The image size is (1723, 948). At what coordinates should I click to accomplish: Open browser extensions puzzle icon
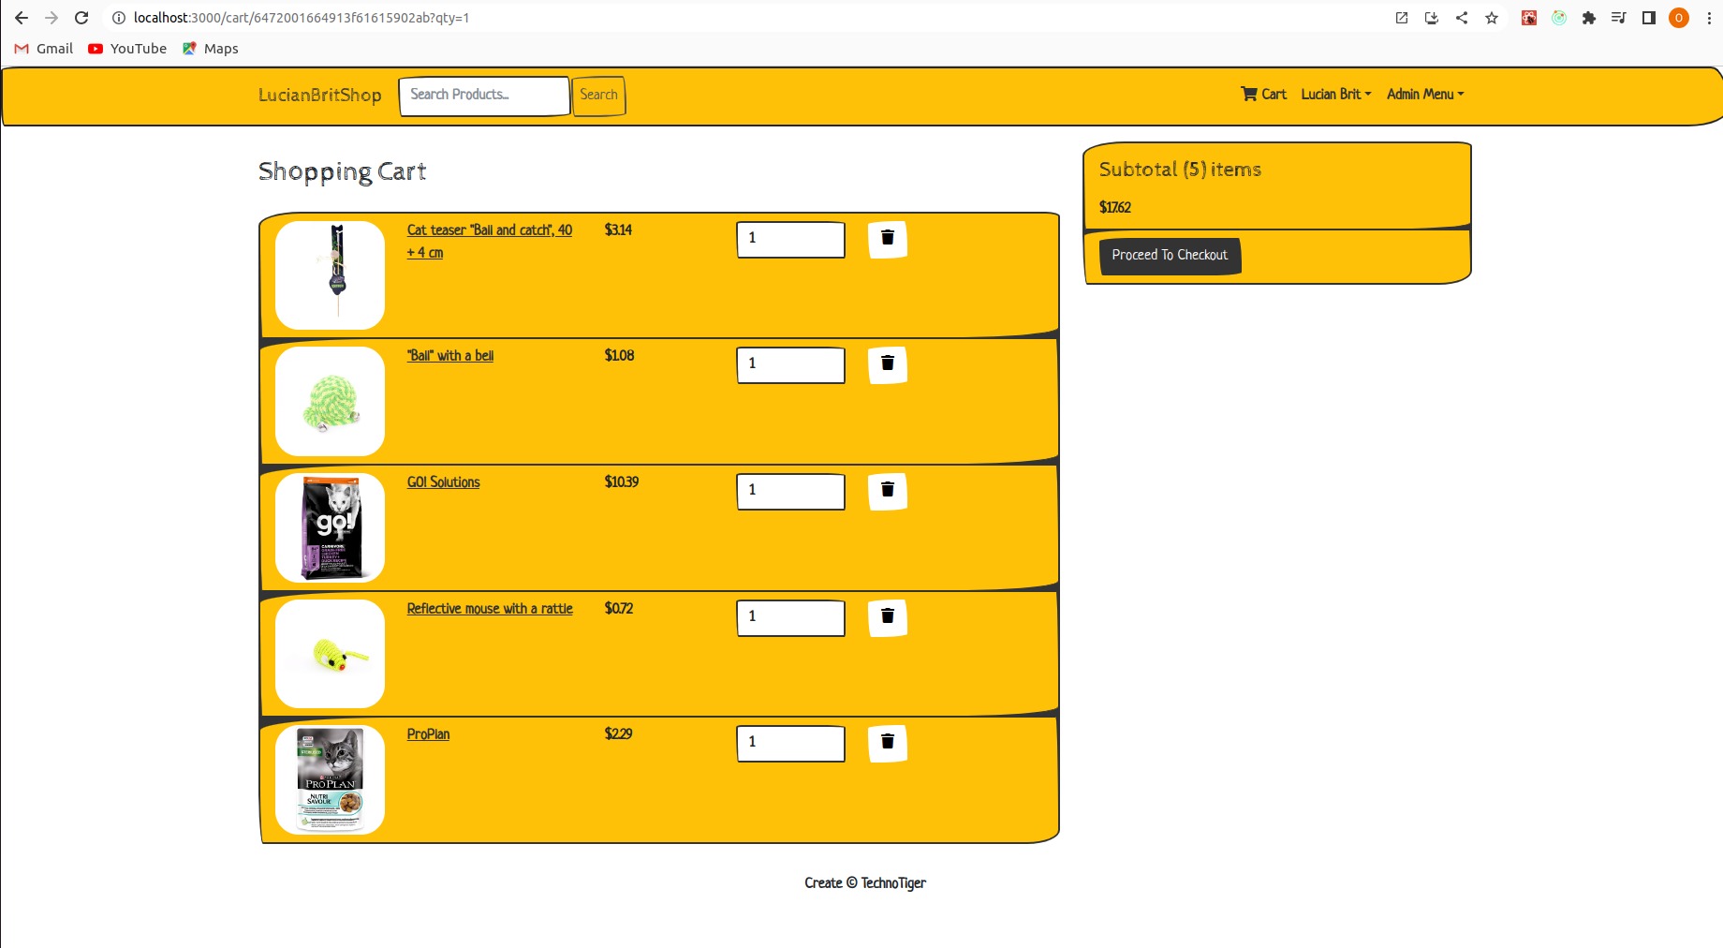[x=1589, y=18]
